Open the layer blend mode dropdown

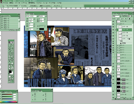(117, 16)
